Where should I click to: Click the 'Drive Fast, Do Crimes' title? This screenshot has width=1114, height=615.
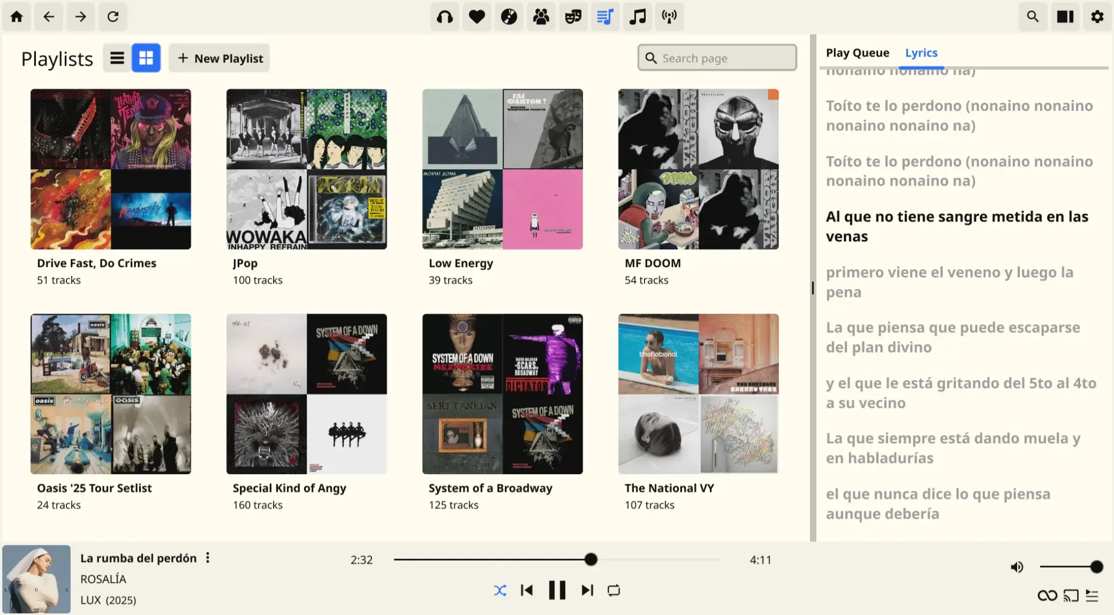(x=96, y=263)
